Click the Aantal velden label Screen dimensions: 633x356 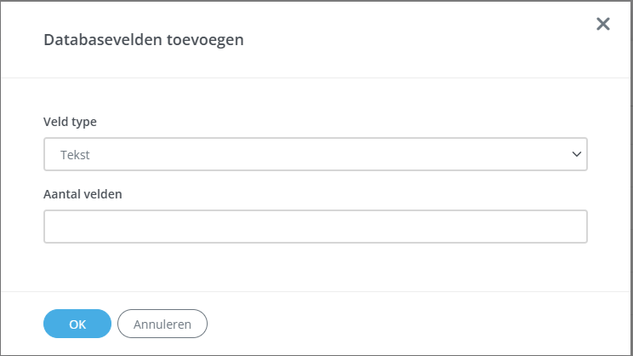point(83,193)
